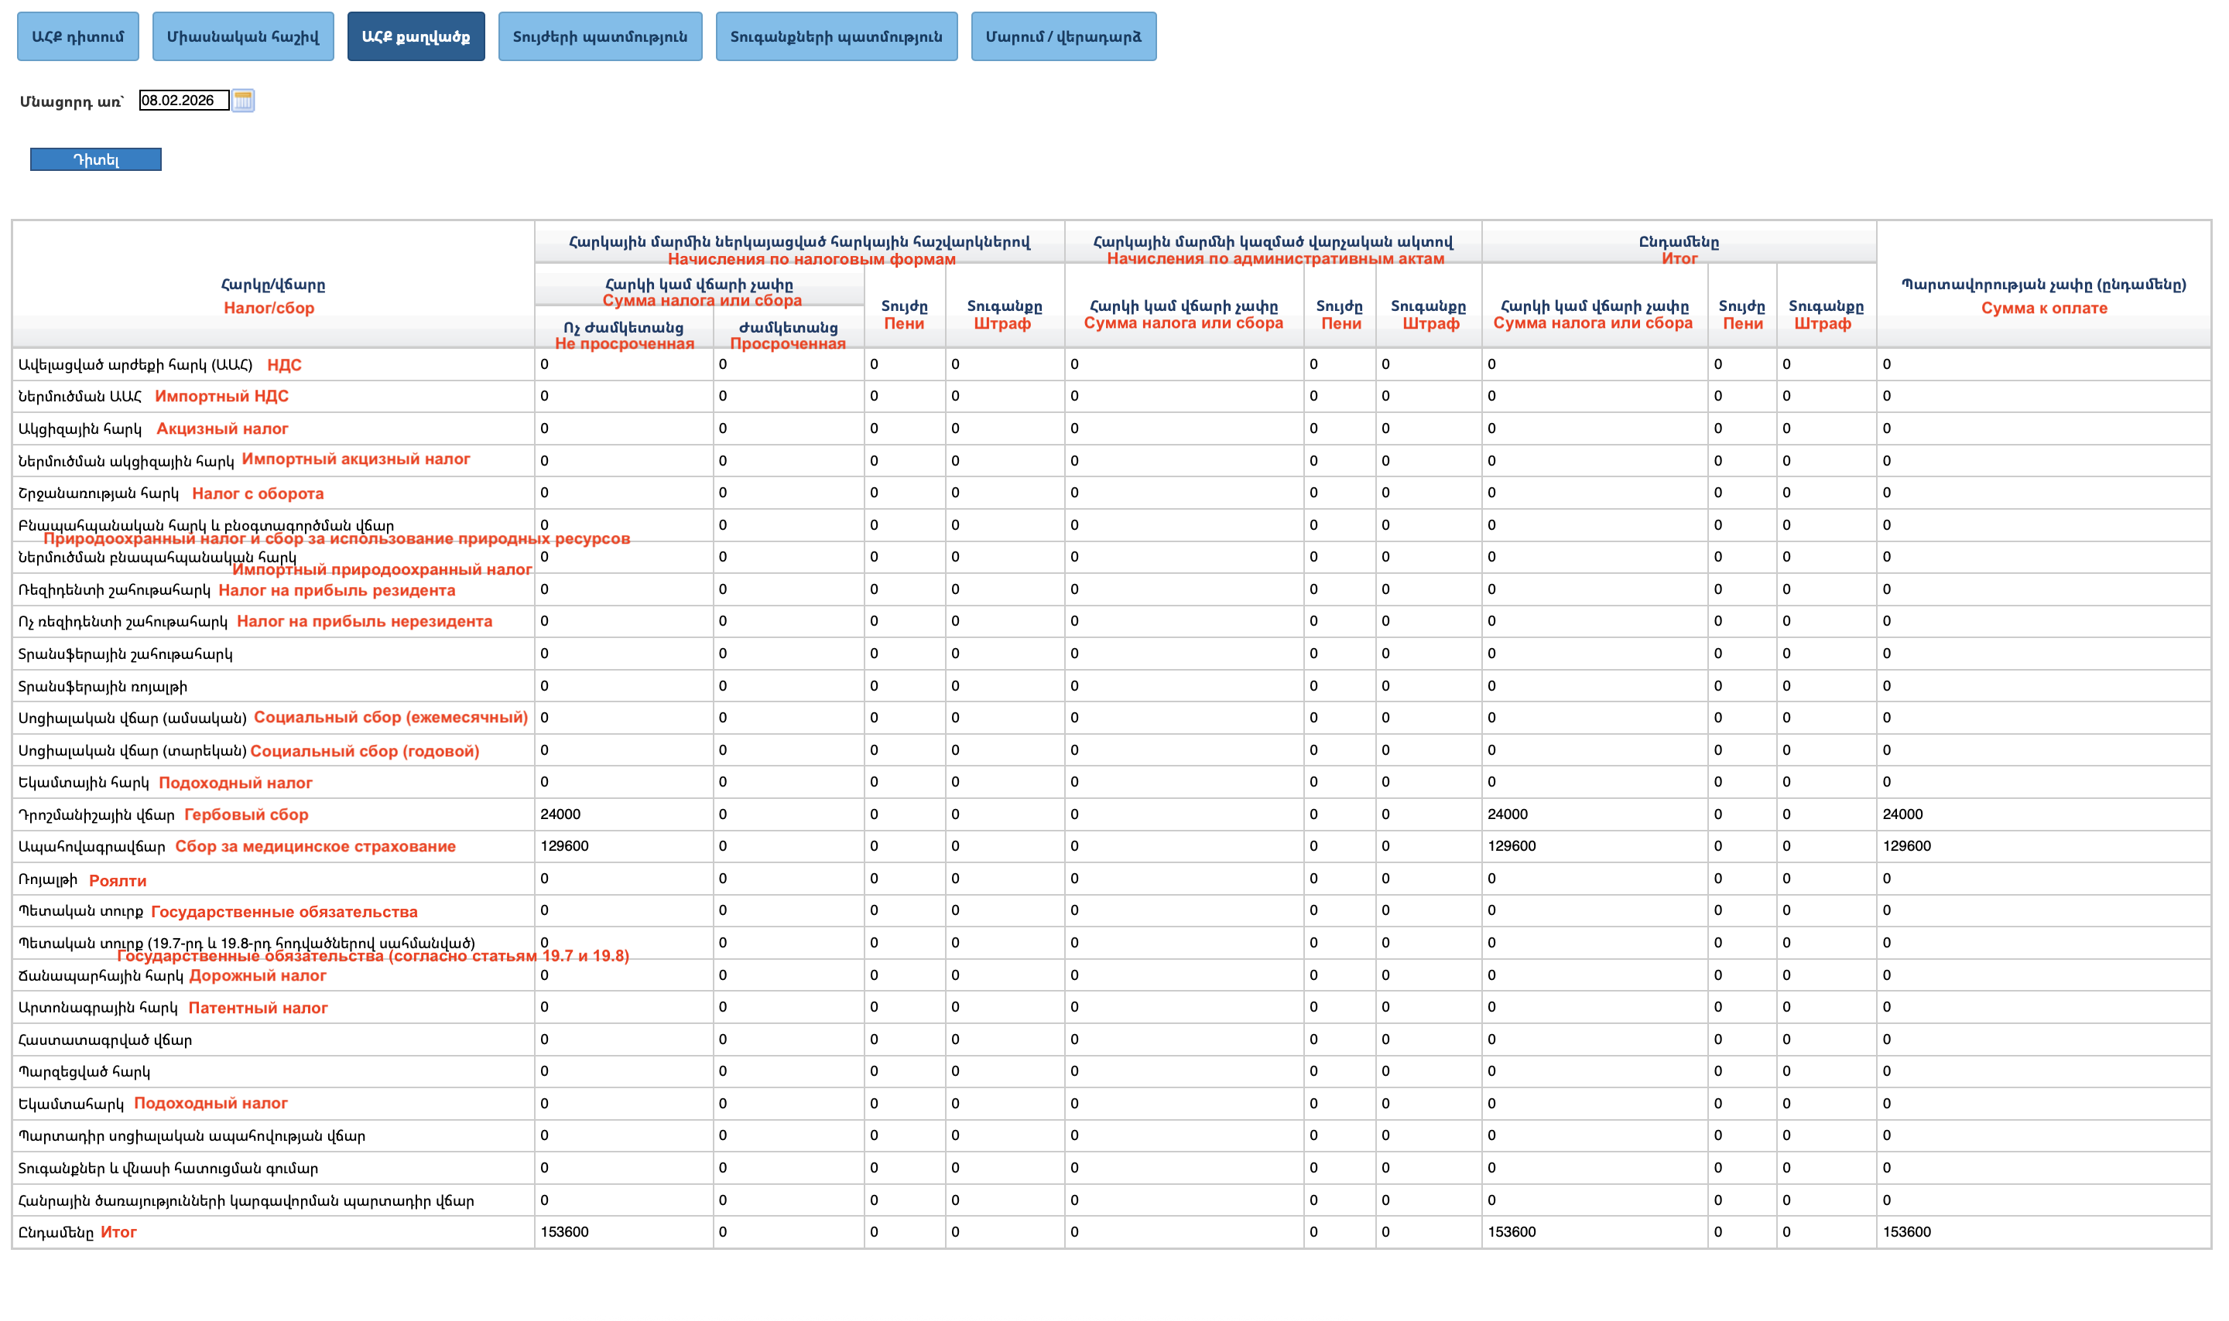Click the Սոցիալական վճար (ամսական) row label
2229x1321 pixels.
point(132,719)
